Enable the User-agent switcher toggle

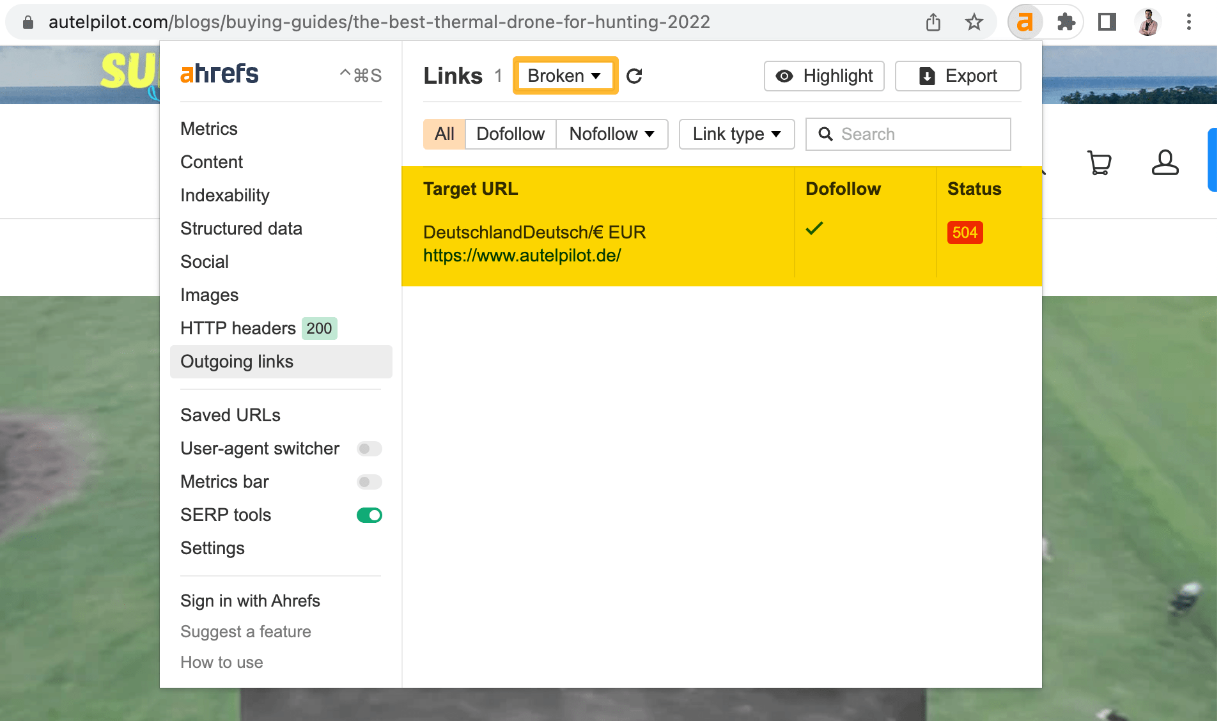(369, 449)
